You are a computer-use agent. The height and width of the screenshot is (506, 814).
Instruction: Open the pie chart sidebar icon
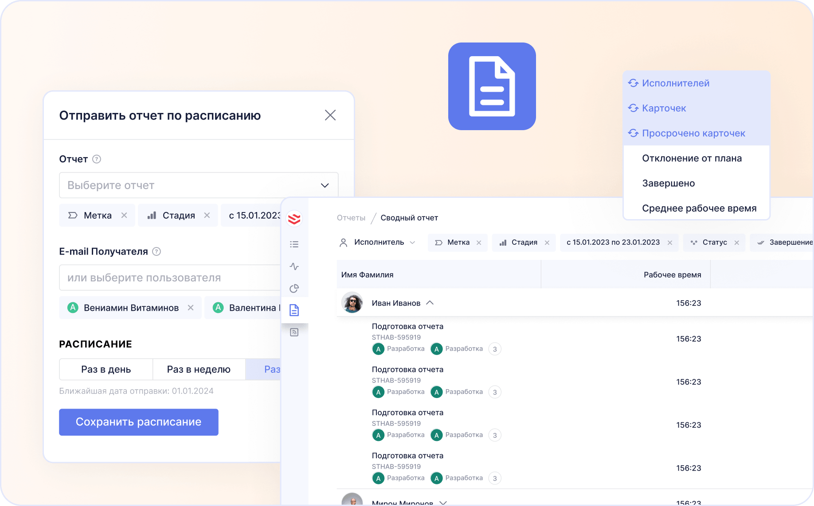tap(294, 289)
